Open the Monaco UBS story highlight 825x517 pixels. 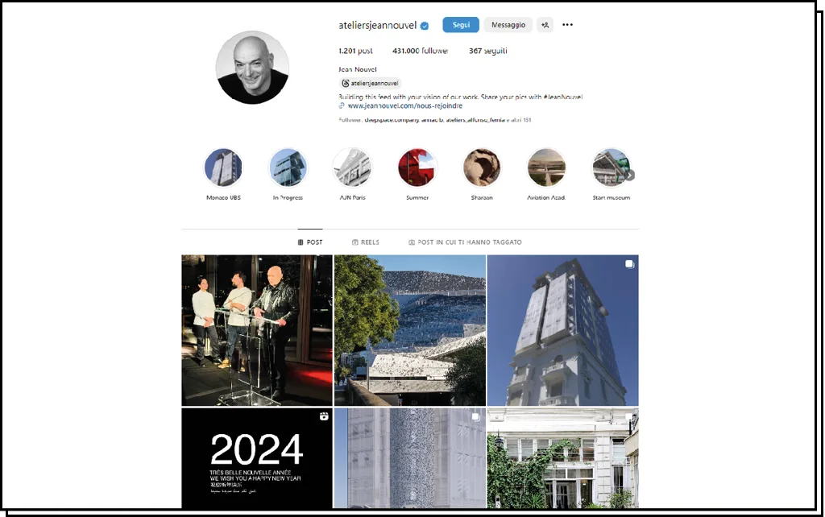tap(224, 168)
